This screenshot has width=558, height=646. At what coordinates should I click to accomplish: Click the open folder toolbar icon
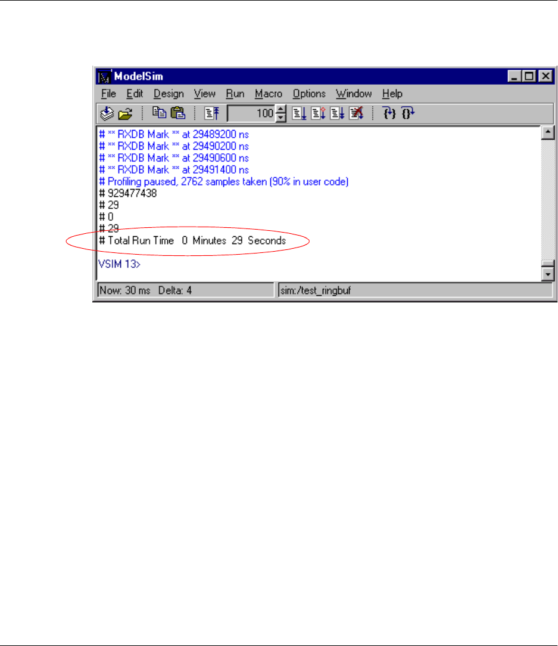(126, 113)
